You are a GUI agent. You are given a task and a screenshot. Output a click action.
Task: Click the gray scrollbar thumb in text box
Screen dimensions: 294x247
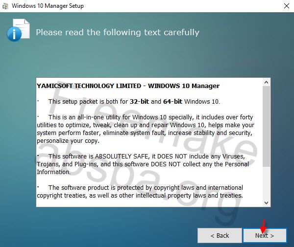(x=266, y=126)
